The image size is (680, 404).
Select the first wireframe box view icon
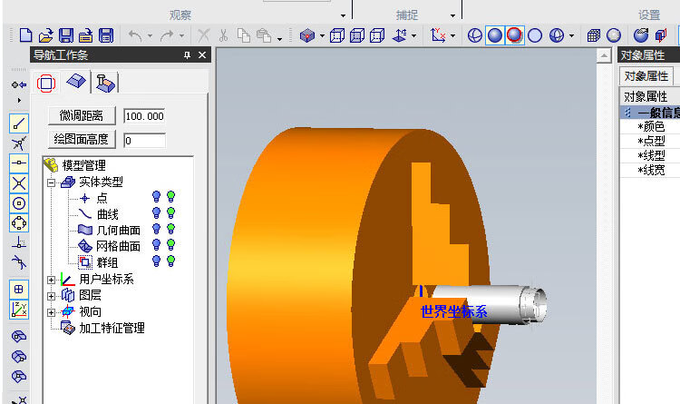337,35
